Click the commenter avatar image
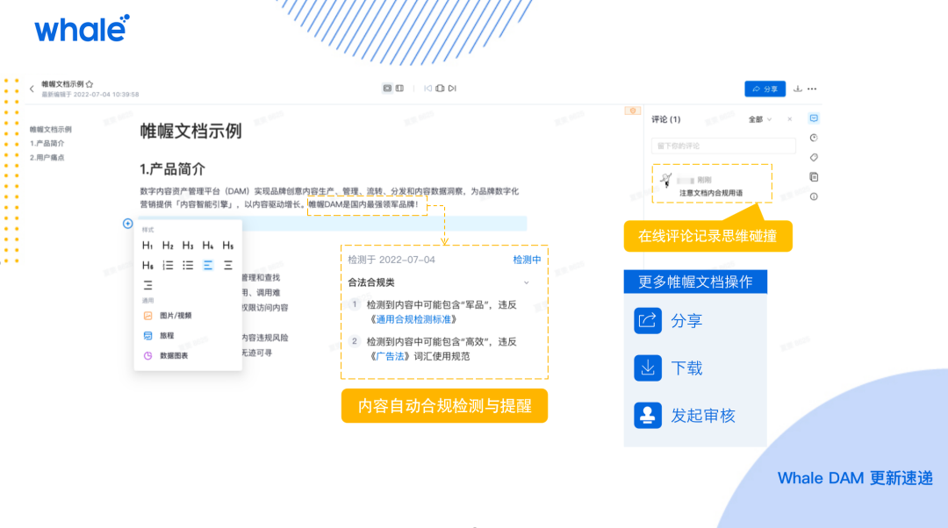 pos(666,180)
